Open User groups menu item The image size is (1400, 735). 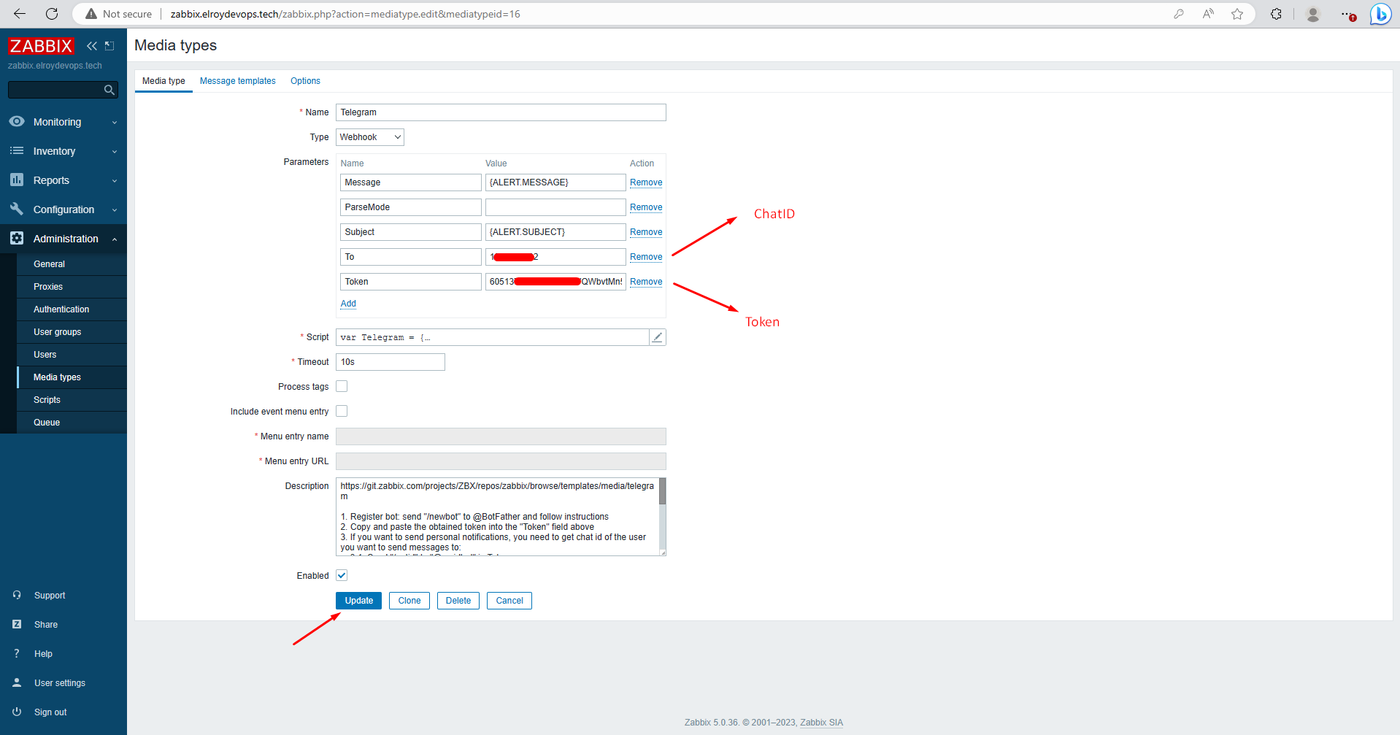[x=72, y=332]
